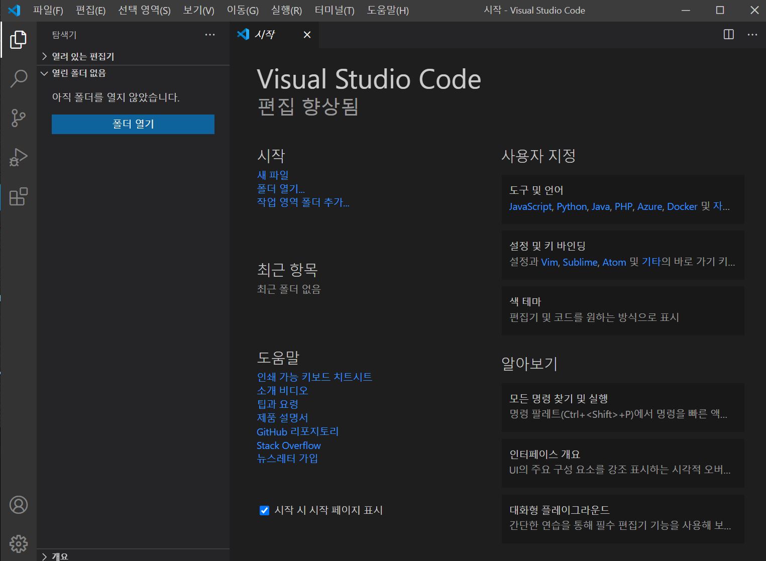Open the 팁과 요령 link

[x=278, y=404]
